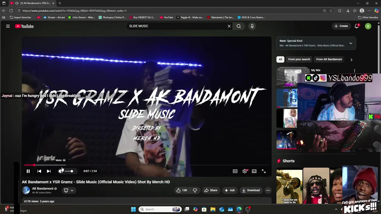The image size is (381, 214).
Task: Open a new browser tab
Action: coord(60,3)
